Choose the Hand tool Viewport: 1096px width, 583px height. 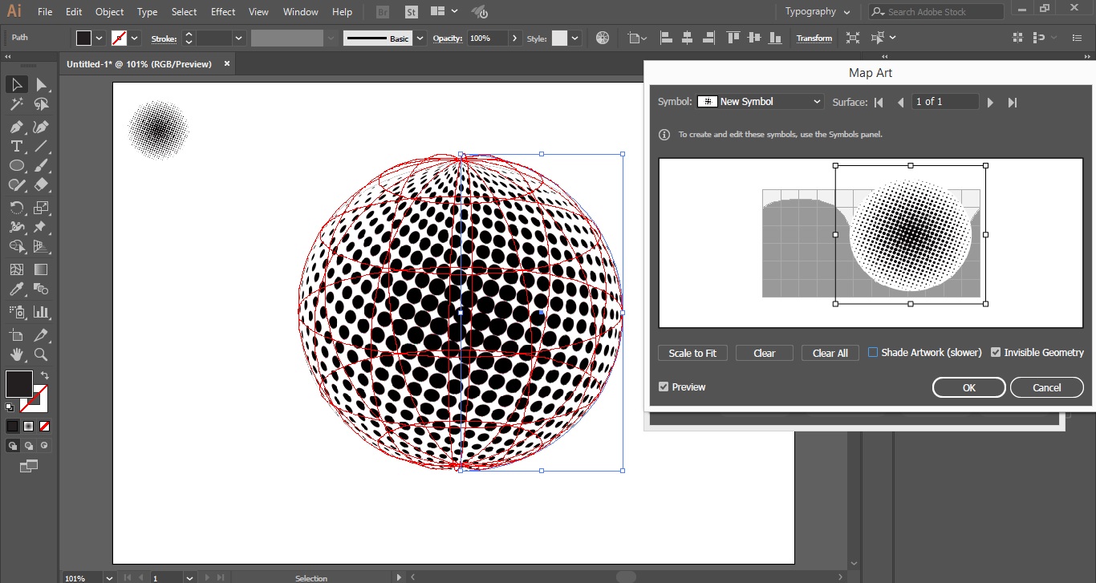coord(16,354)
